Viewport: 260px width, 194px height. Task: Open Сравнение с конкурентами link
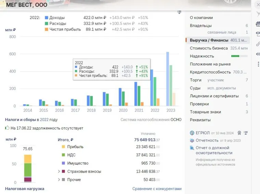(157, 189)
